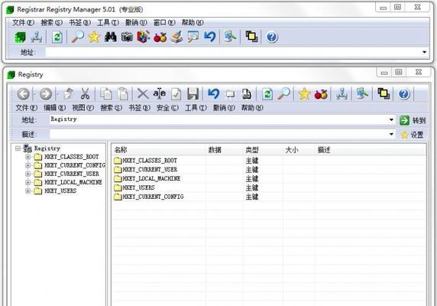The image size is (437, 306).
Task: Click Registry window 描述 input field
Action: (x=218, y=134)
